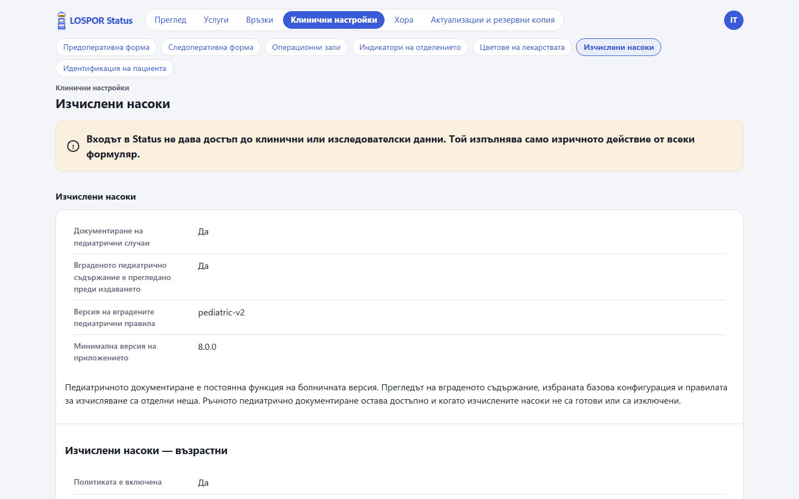Click the Клинични настройки breadcrumb text
The width and height of the screenshot is (799, 499).
(x=92, y=88)
